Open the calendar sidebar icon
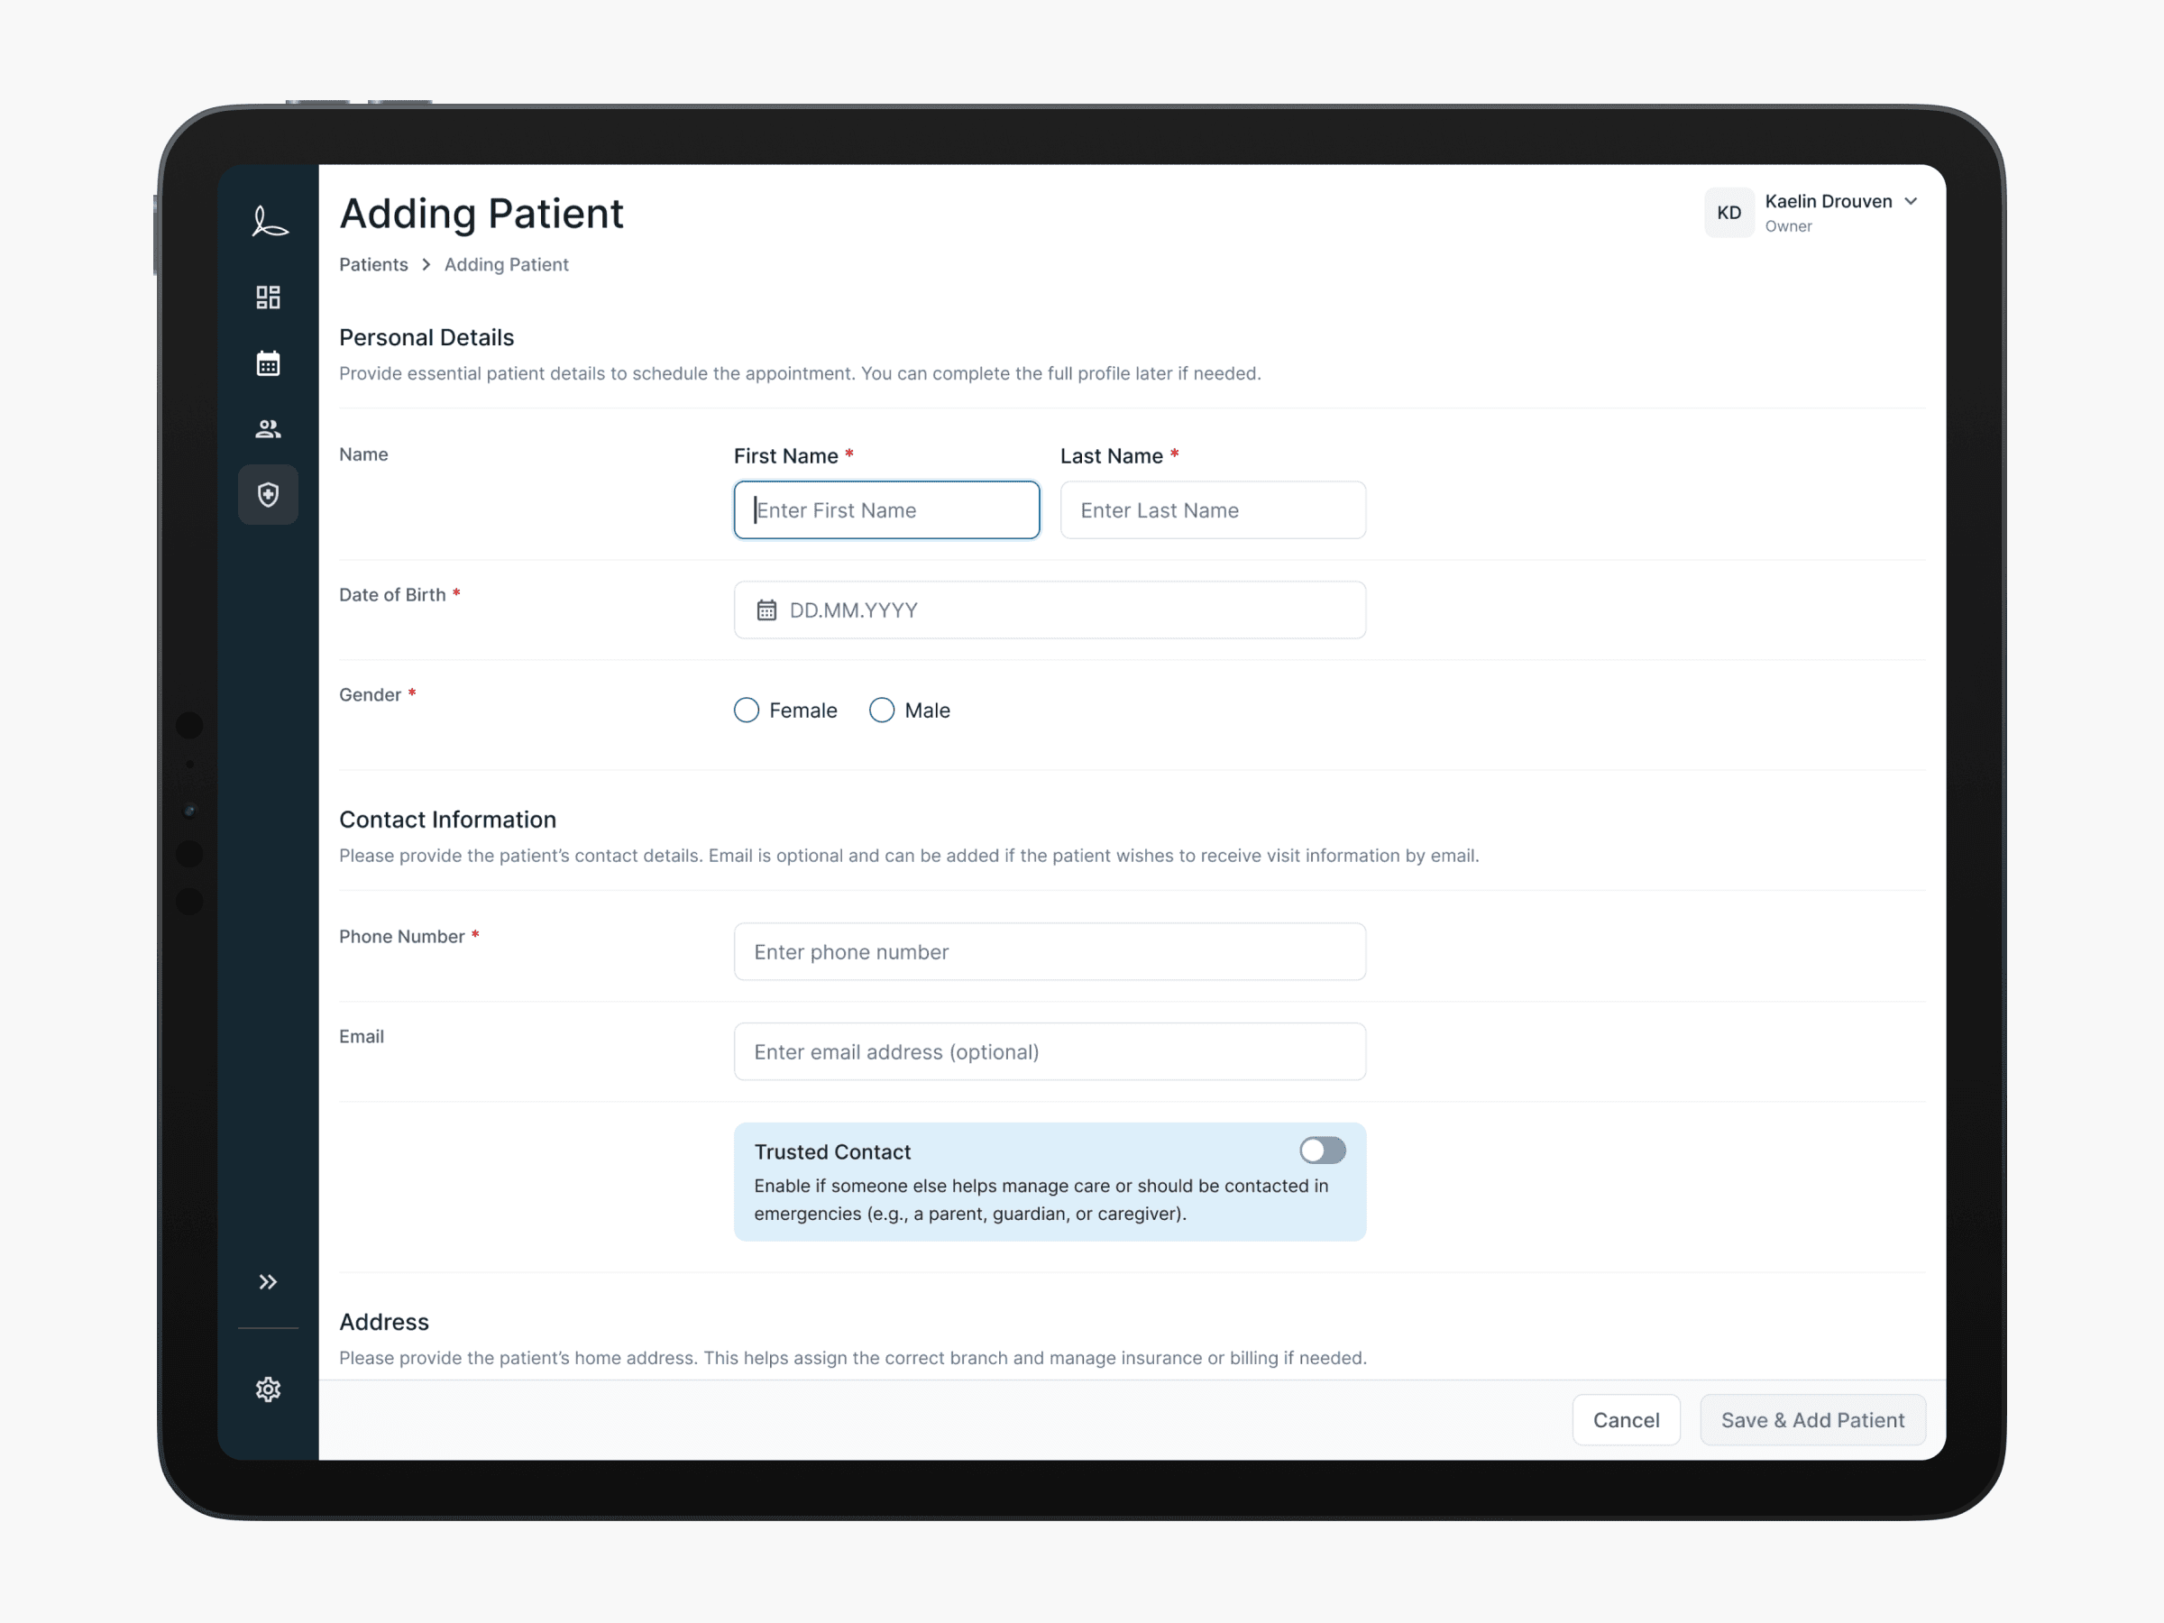 268,363
